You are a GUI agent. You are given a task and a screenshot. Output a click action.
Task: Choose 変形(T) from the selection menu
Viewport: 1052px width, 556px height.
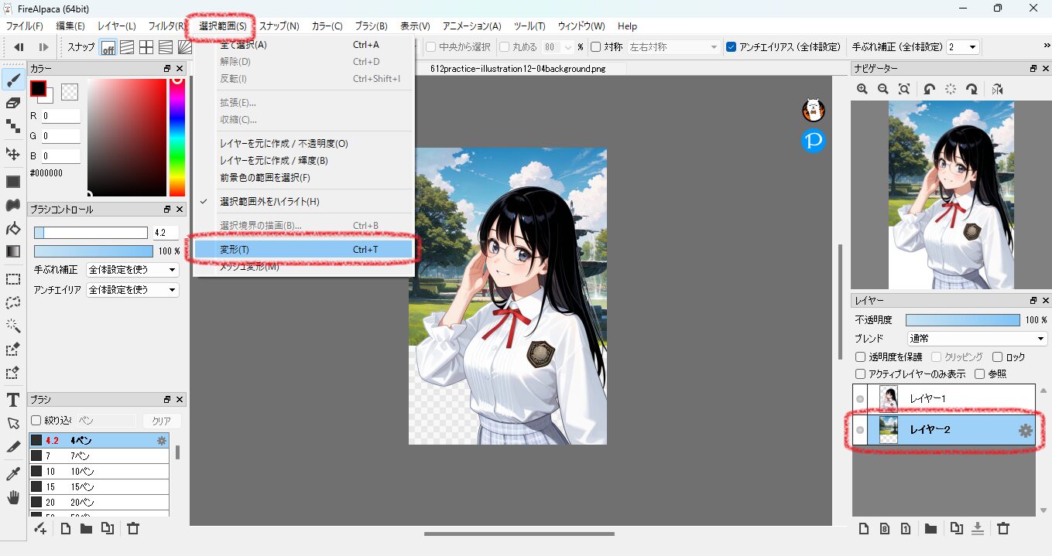point(303,249)
